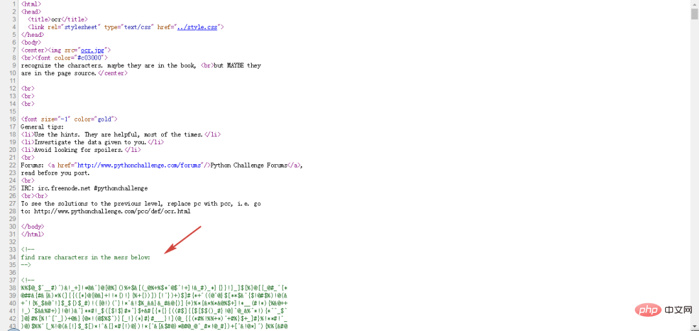Follow the pythonchallenge.com/forums URL link
Image resolution: width=699 pixels, height=331 pixels.
click(139, 165)
